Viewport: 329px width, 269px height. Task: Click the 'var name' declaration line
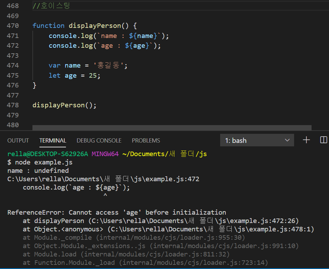[x=88, y=66]
